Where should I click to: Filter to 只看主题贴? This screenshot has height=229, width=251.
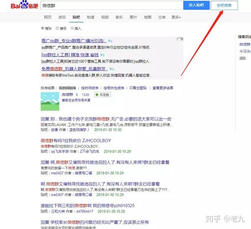138,88
